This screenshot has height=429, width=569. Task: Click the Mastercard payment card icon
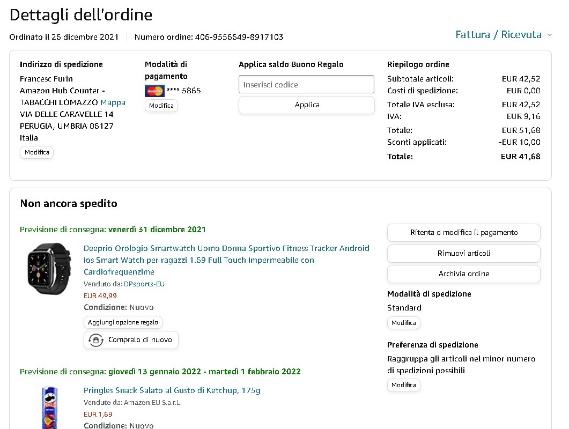tap(154, 91)
